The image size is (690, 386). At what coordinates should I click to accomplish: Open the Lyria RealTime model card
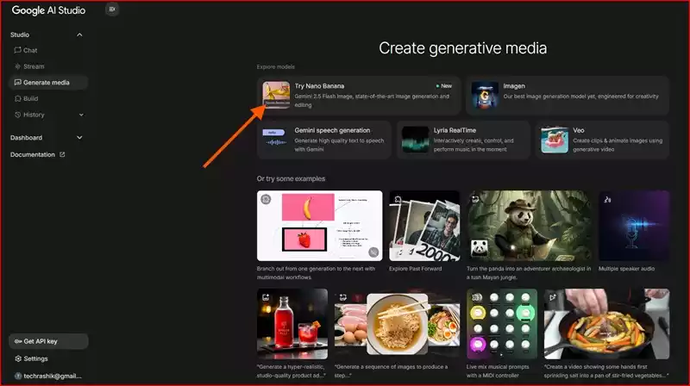[x=463, y=140]
